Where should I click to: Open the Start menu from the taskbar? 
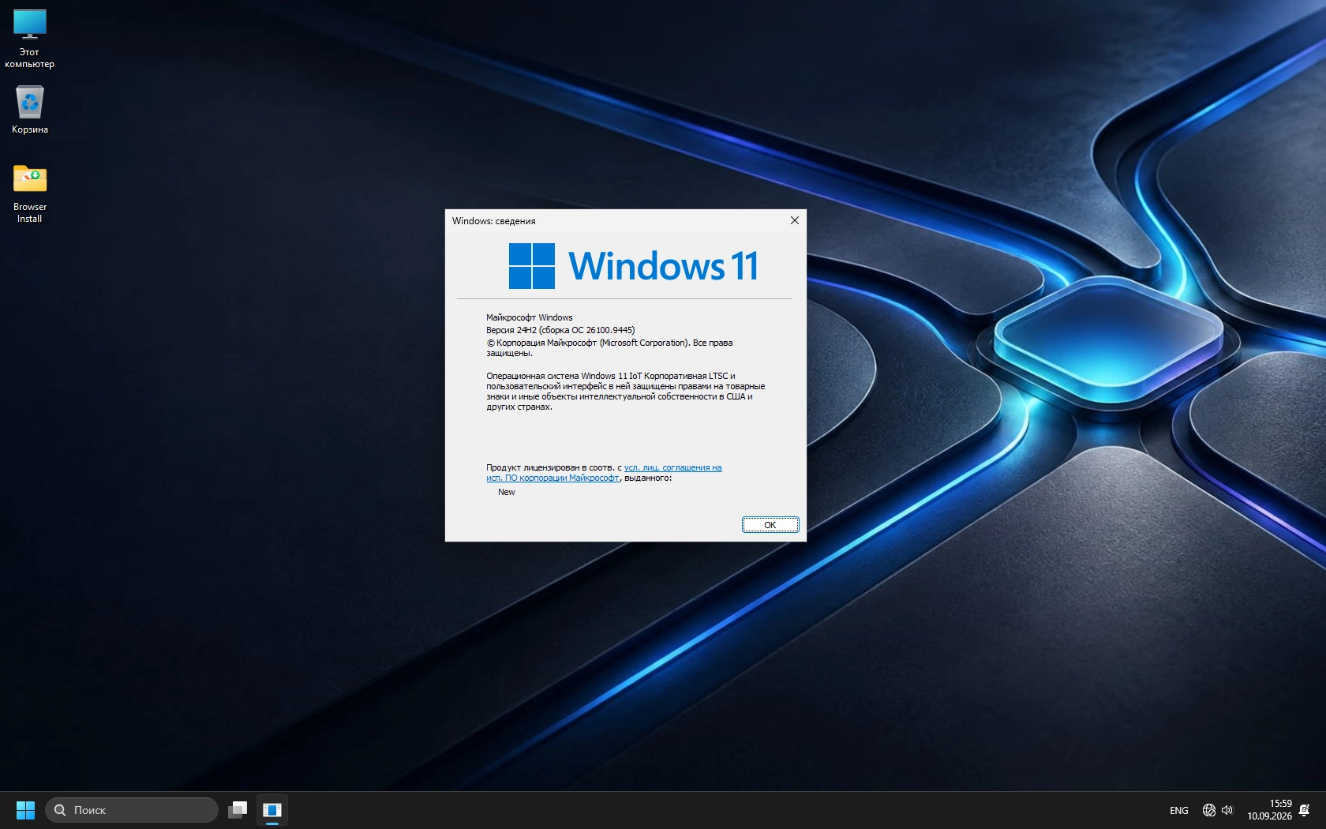click(26, 810)
